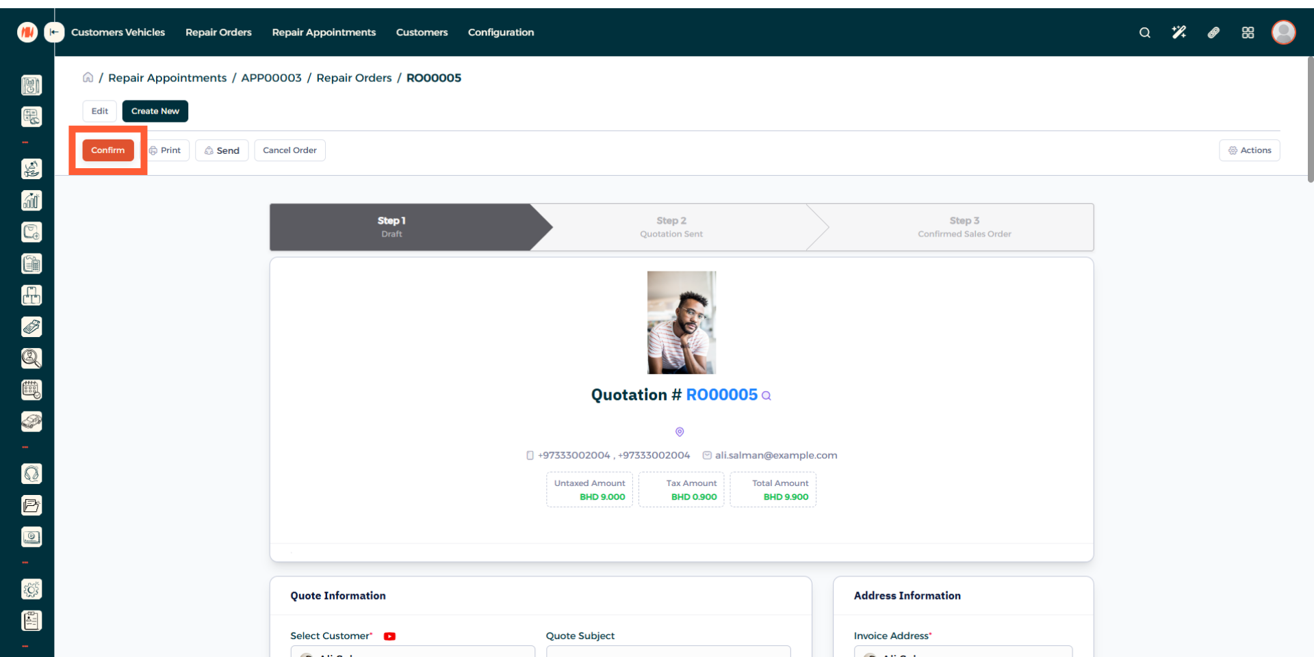Open the car icon in sidebar
The height and width of the screenshot is (657, 1314).
[x=31, y=422]
